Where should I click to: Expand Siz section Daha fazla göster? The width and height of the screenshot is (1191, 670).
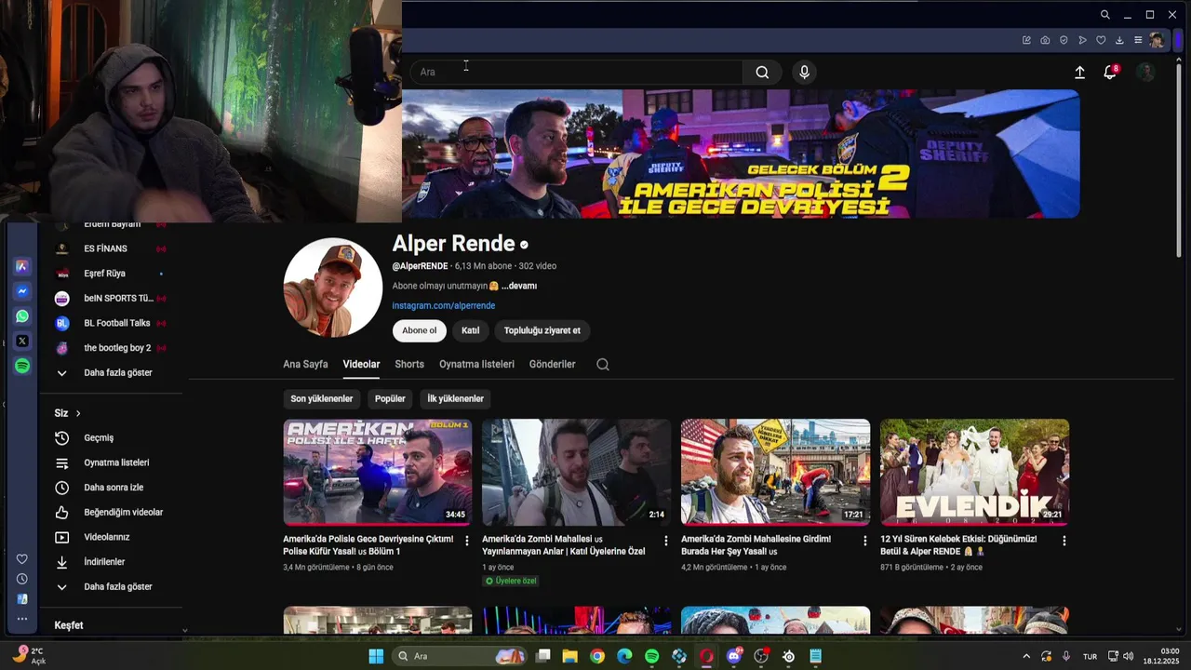(x=117, y=587)
